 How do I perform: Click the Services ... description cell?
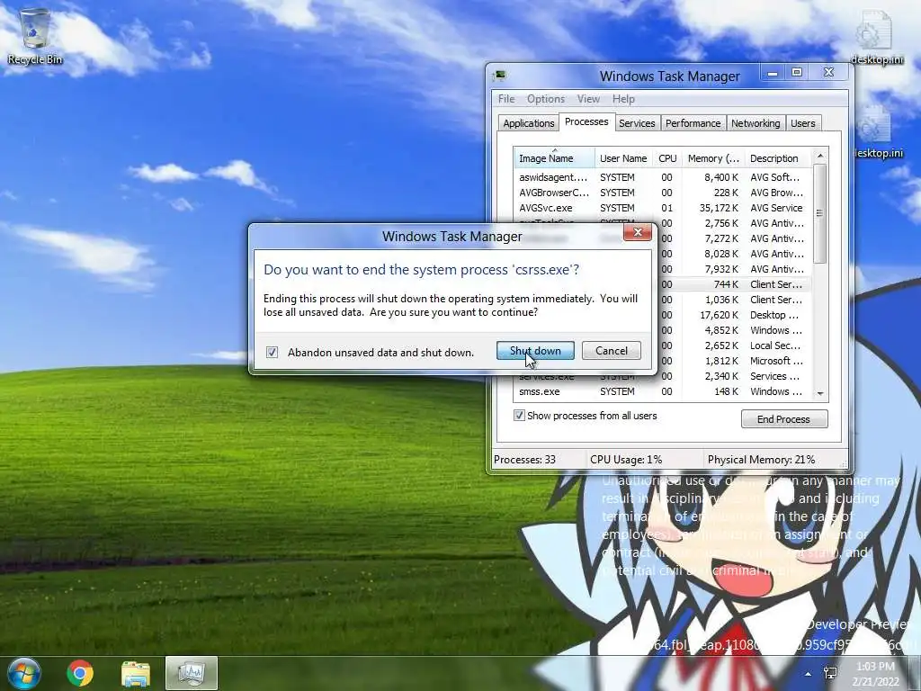click(774, 376)
